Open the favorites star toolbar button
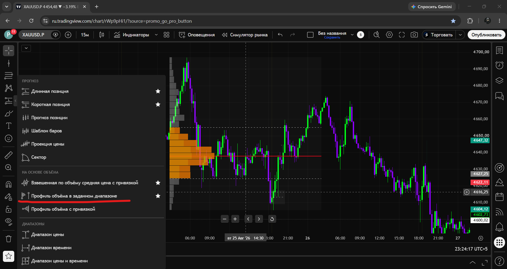 click(8, 256)
